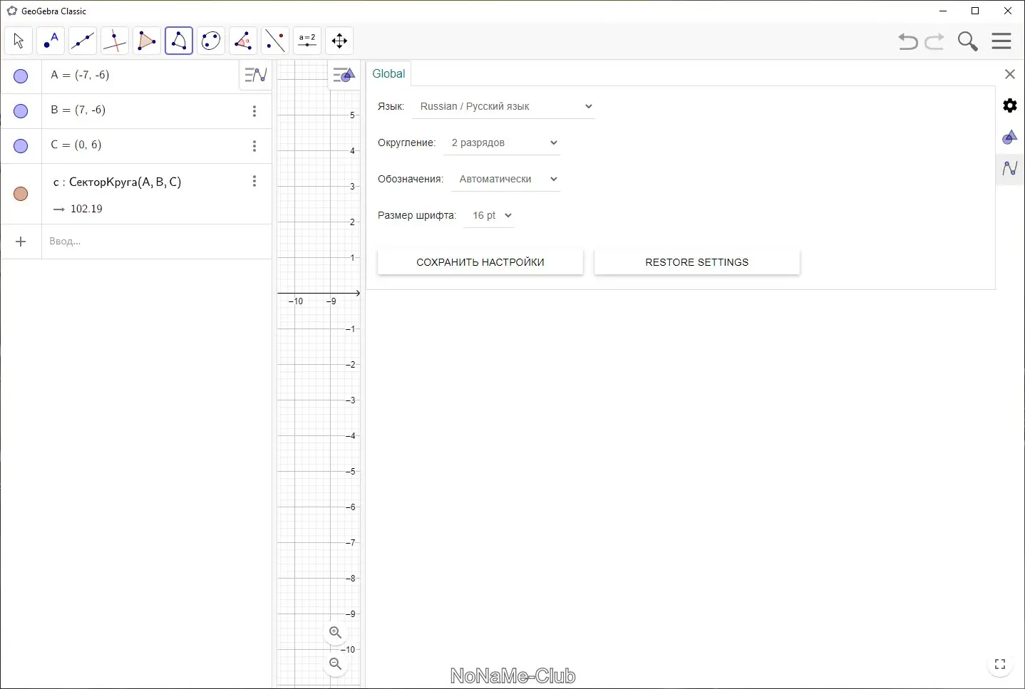This screenshot has height=689, width=1025.
Task: Zoom in on the graphics view
Action: coord(336,633)
